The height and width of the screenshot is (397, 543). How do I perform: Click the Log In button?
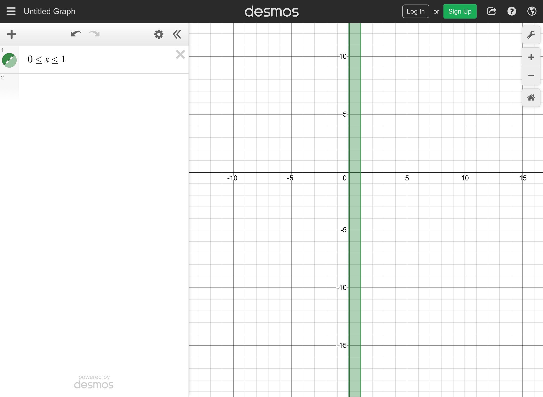pos(416,11)
